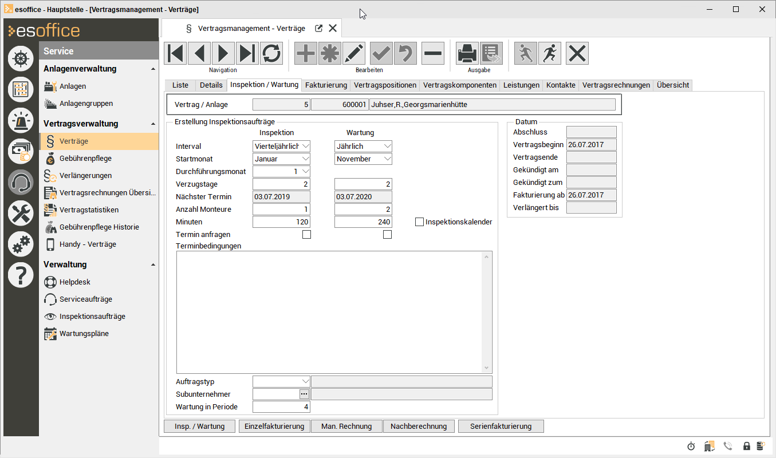Collapse the Anlagenverwaltung section
776x458 pixels.
(152, 69)
